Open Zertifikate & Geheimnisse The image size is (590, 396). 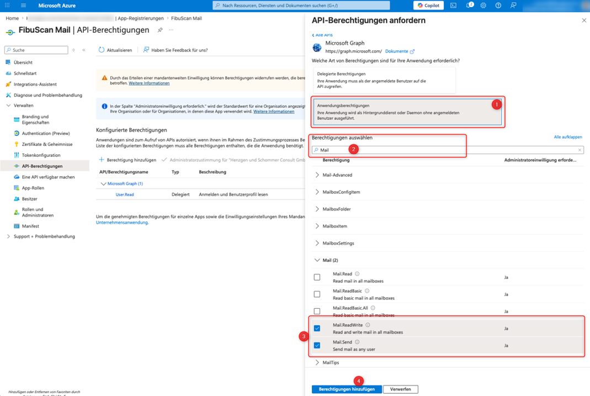[x=47, y=144]
